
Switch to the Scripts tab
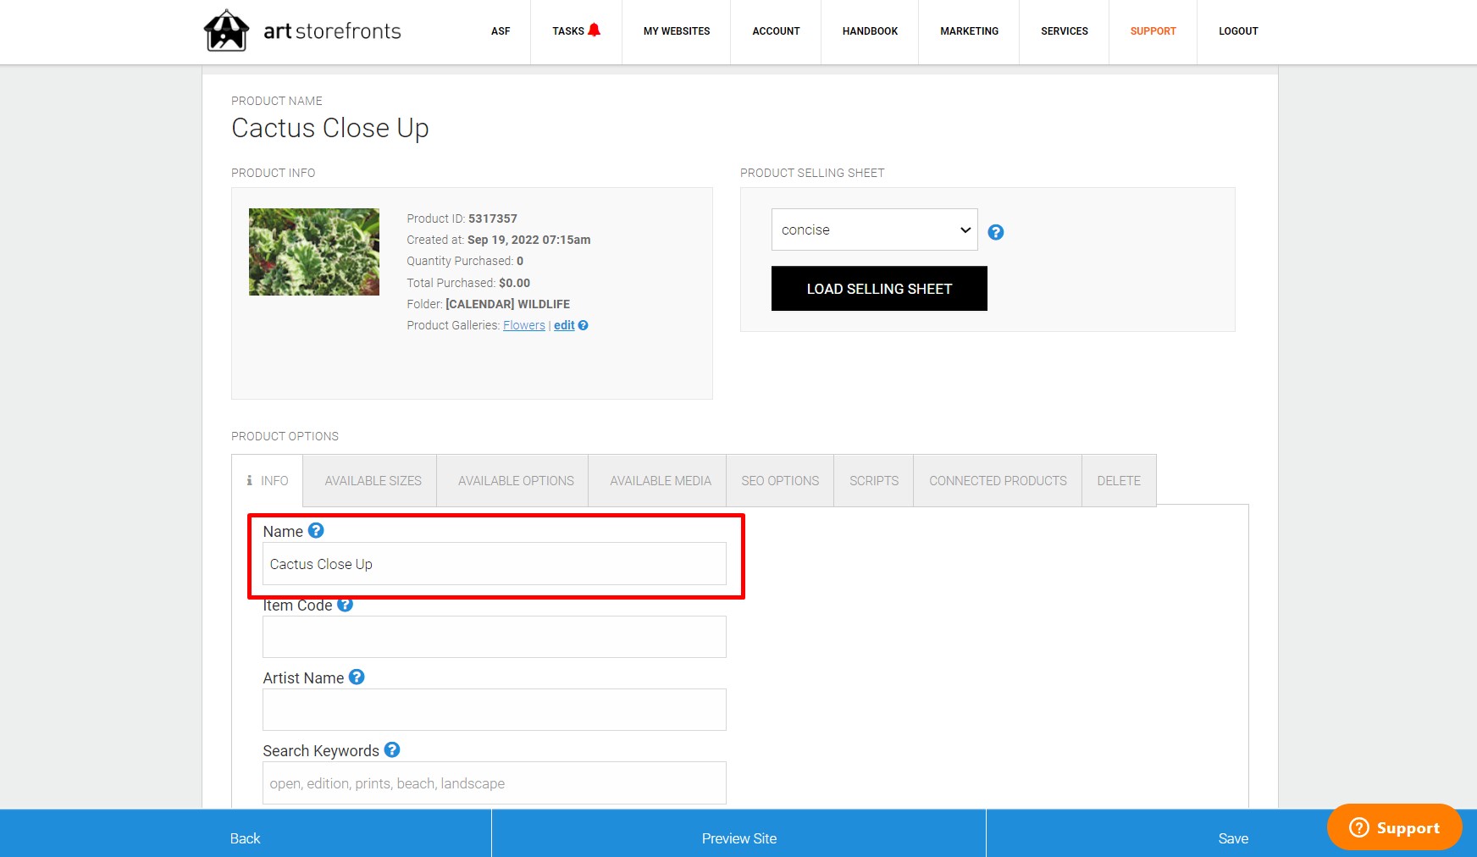(x=874, y=480)
